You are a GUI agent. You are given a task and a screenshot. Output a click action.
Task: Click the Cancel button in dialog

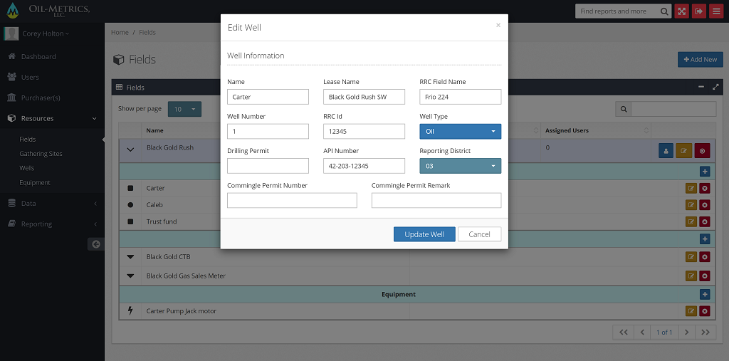[479, 234]
